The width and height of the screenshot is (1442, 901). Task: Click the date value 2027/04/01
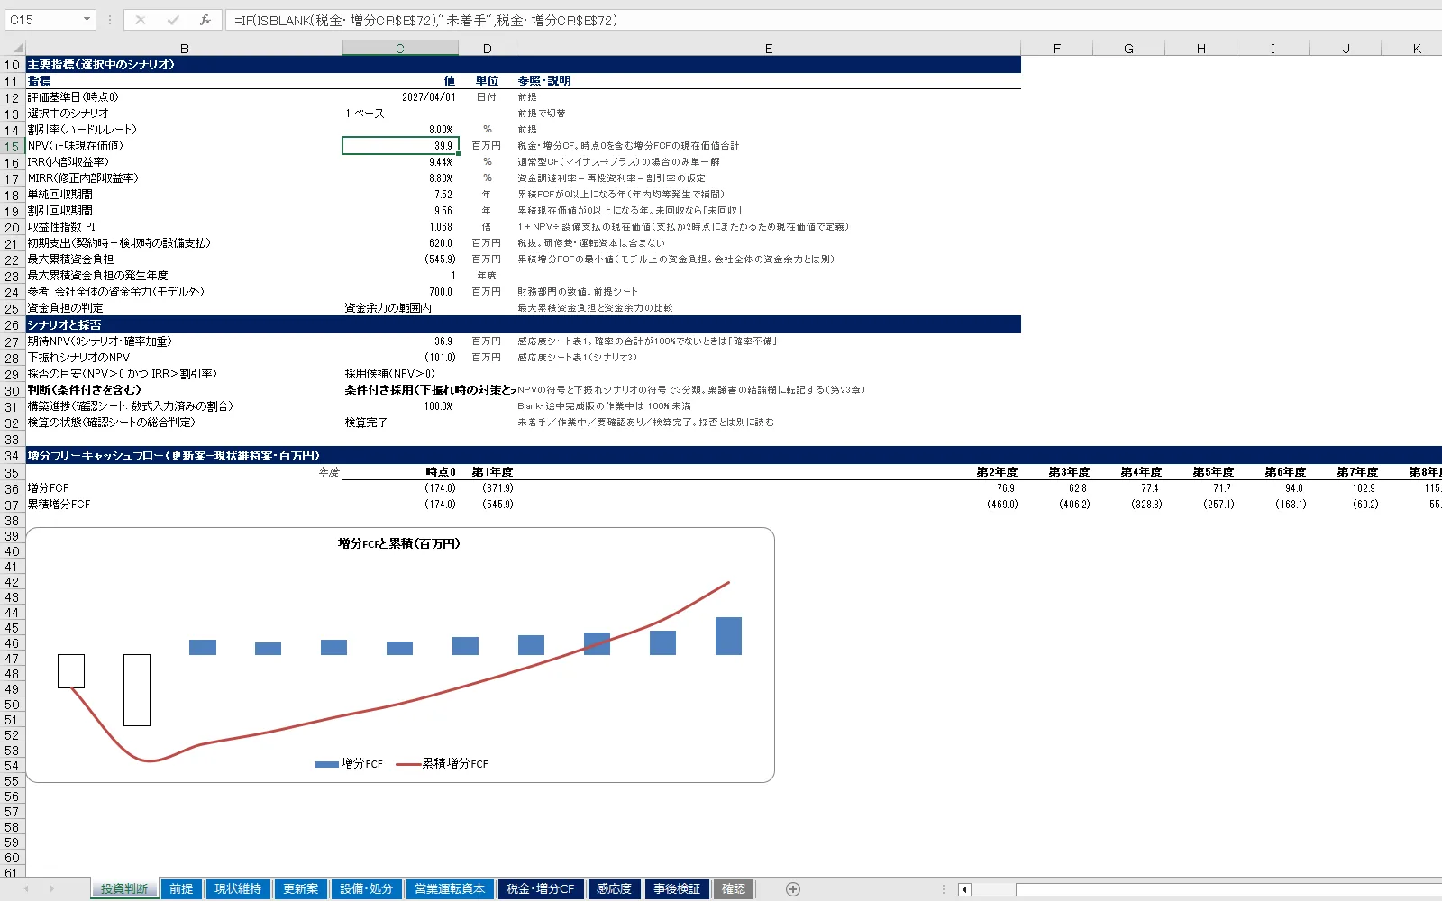tap(400, 97)
